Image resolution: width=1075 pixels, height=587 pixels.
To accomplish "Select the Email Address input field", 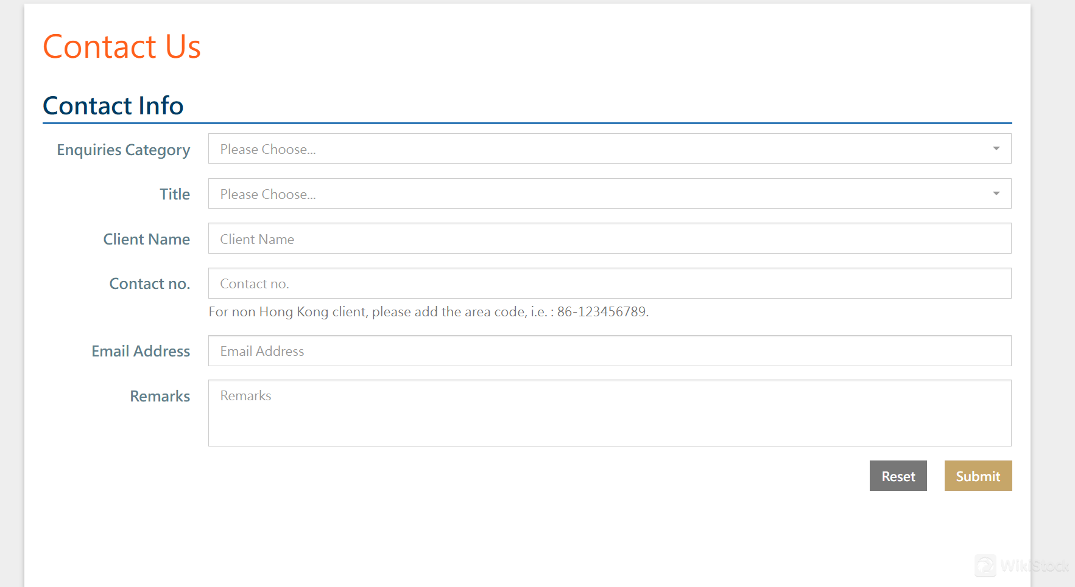I will coord(609,351).
